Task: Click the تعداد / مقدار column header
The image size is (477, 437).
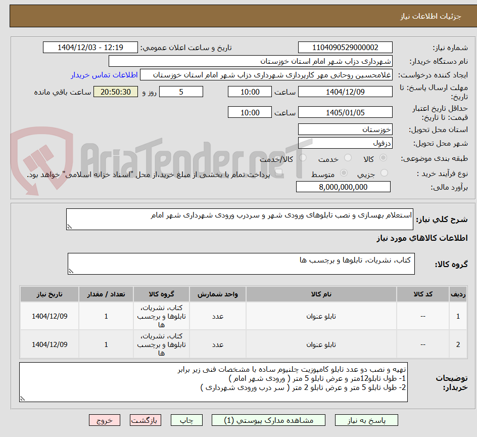Action: click(106, 294)
